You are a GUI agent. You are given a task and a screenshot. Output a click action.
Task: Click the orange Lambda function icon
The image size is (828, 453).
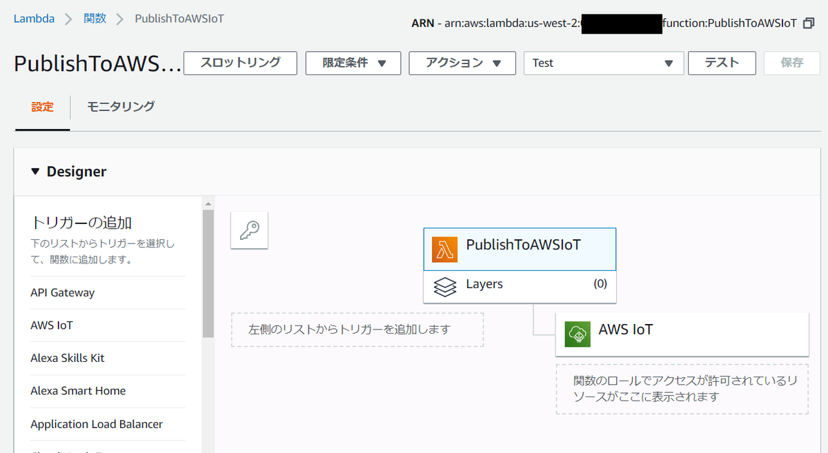click(x=445, y=250)
